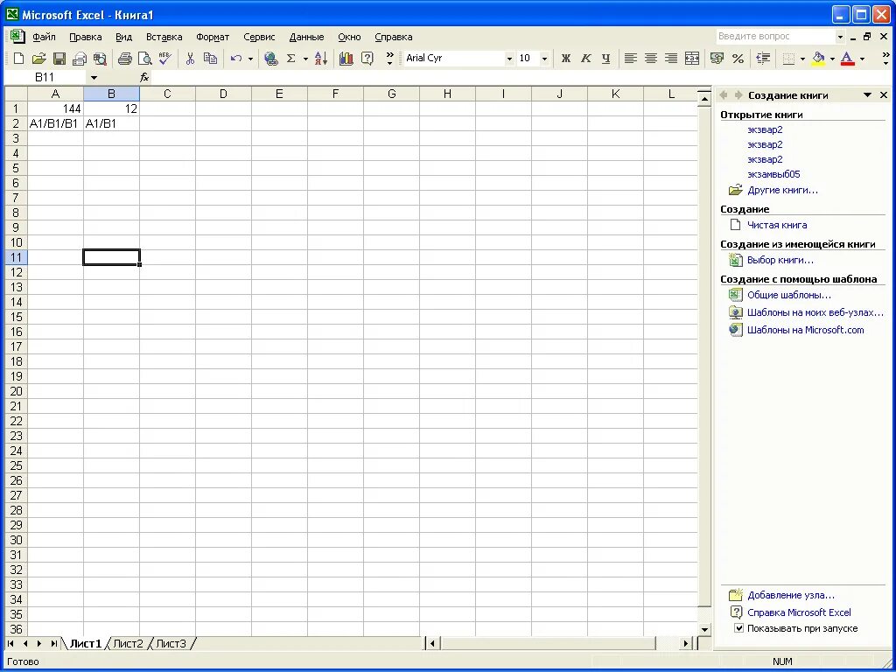Image resolution: width=896 pixels, height=672 pixels.
Task: Toggle bold (Ж) formatting
Action: [x=566, y=59]
